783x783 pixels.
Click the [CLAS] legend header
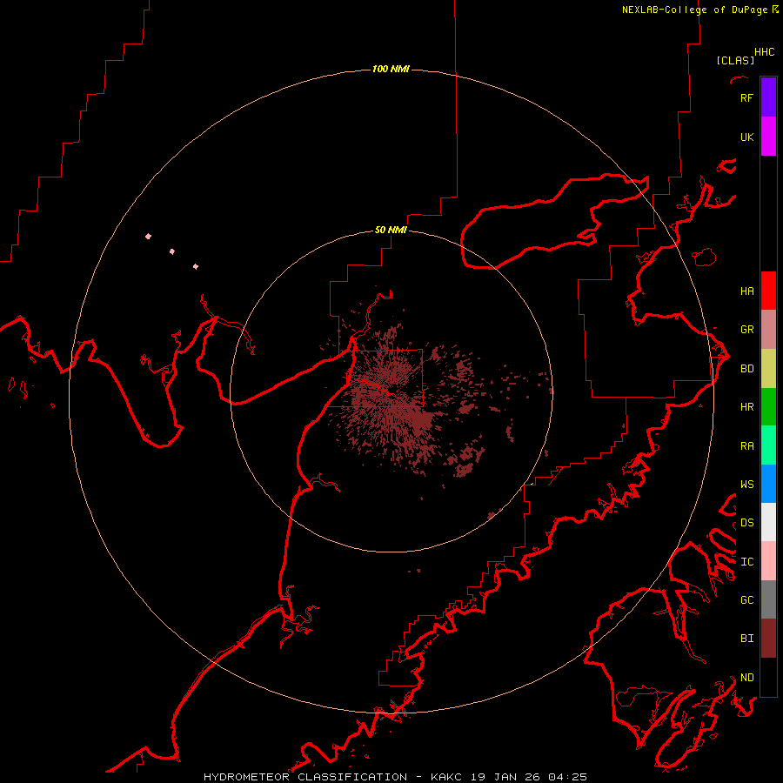(735, 60)
